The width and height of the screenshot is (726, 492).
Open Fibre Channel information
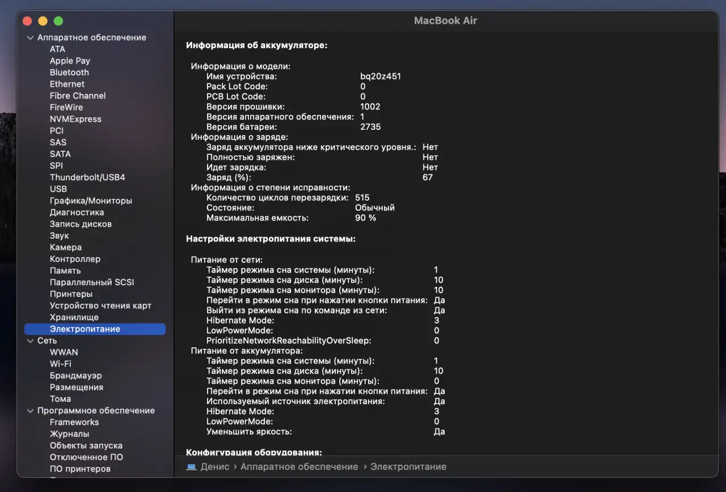78,96
